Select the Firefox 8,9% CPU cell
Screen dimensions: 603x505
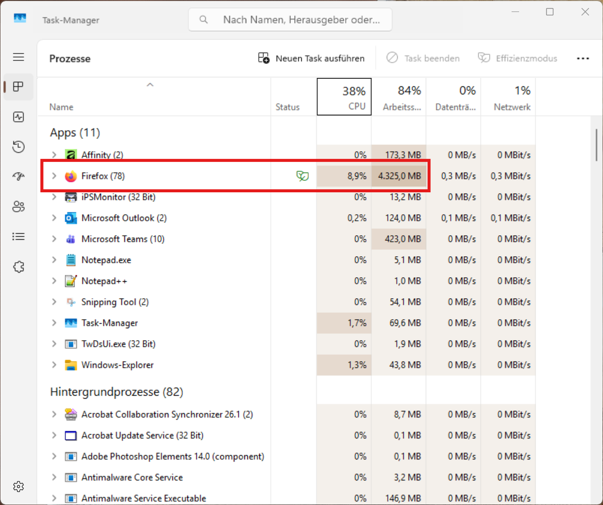pos(344,176)
